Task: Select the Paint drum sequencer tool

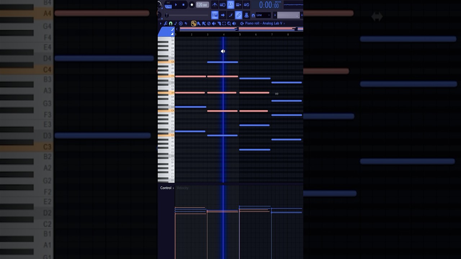Action: (204, 23)
